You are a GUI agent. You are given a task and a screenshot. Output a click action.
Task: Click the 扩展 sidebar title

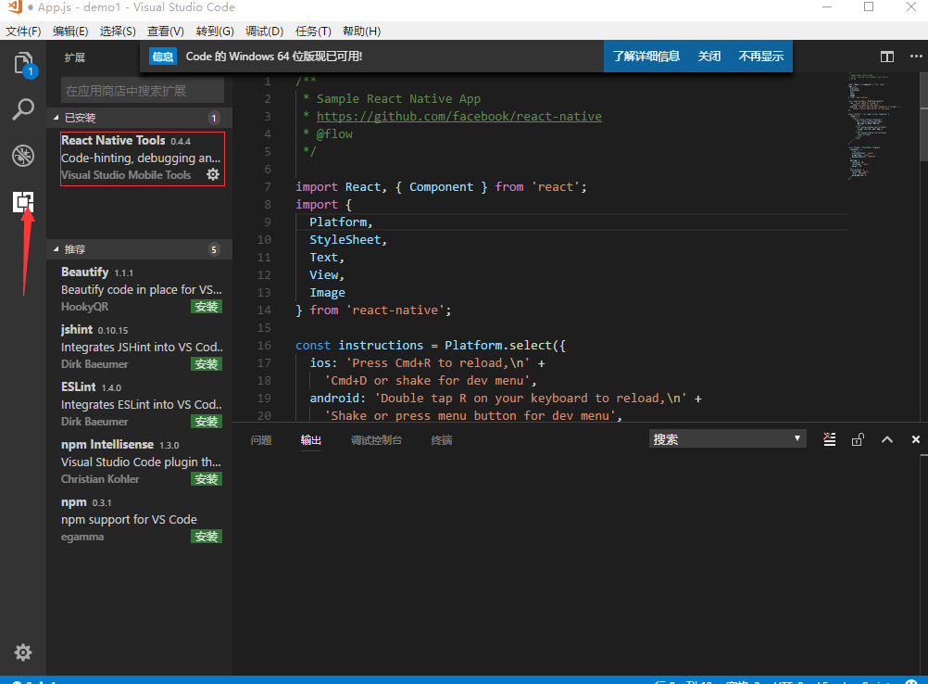(75, 57)
